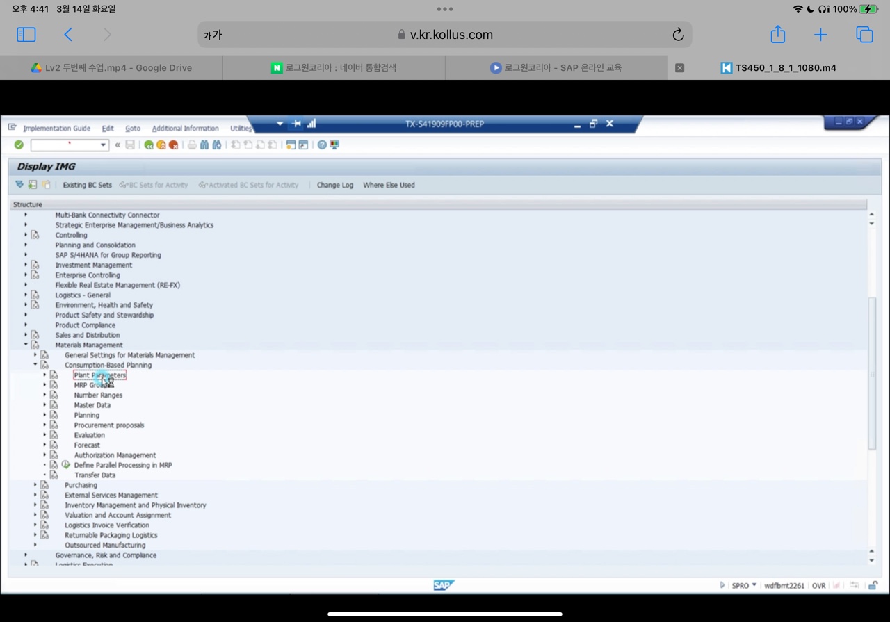Click the Find binoculars icon
This screenshot has width=890, height=622.
[204, 145]
